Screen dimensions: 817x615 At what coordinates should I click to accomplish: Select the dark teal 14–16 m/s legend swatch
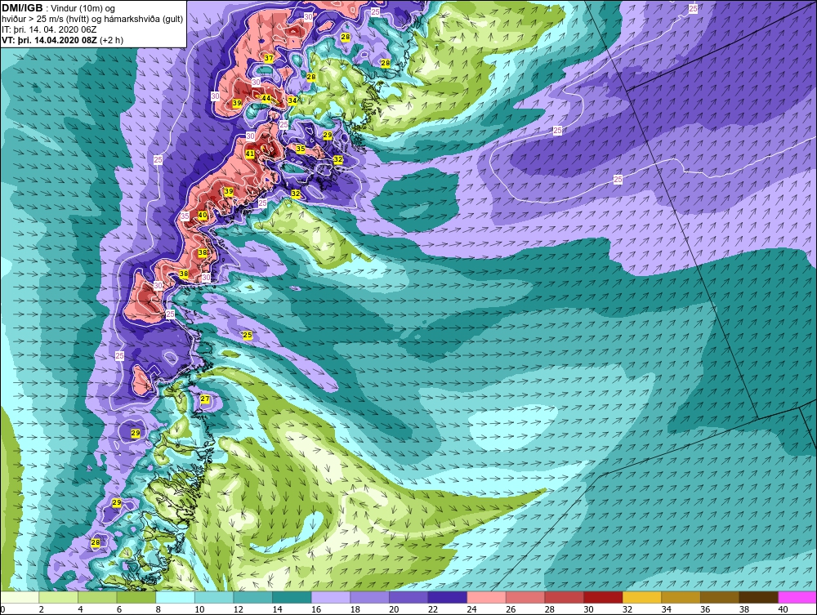tap(292, 597)
